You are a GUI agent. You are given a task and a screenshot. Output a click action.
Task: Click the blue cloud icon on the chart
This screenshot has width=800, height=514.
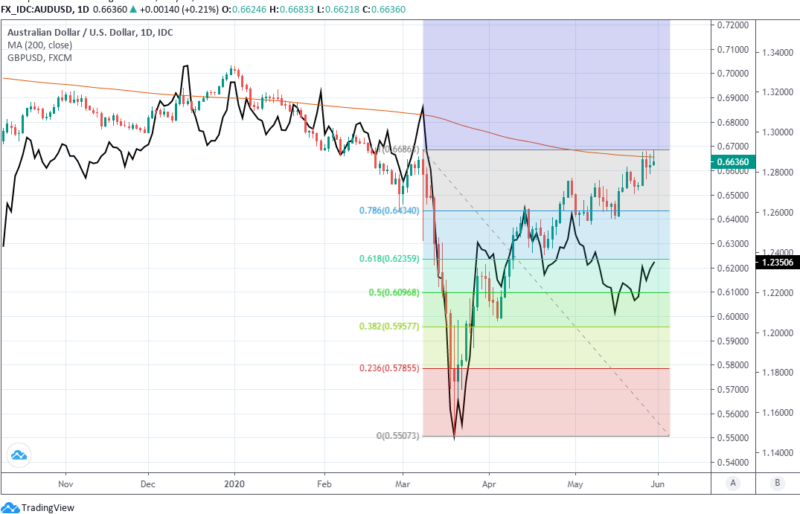pyautogui.click(x=19, y=455)
